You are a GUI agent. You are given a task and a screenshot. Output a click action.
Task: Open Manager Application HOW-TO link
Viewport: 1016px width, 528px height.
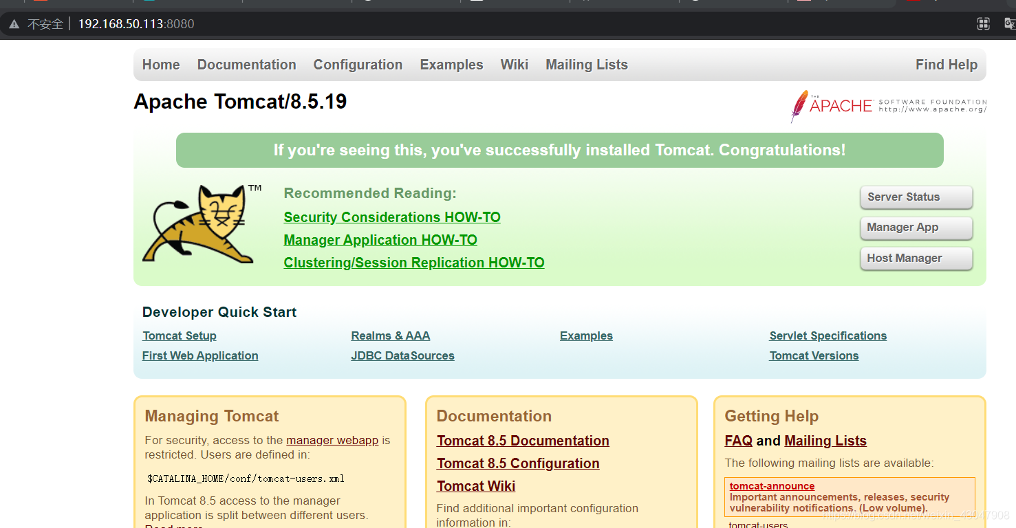point(380,240)
